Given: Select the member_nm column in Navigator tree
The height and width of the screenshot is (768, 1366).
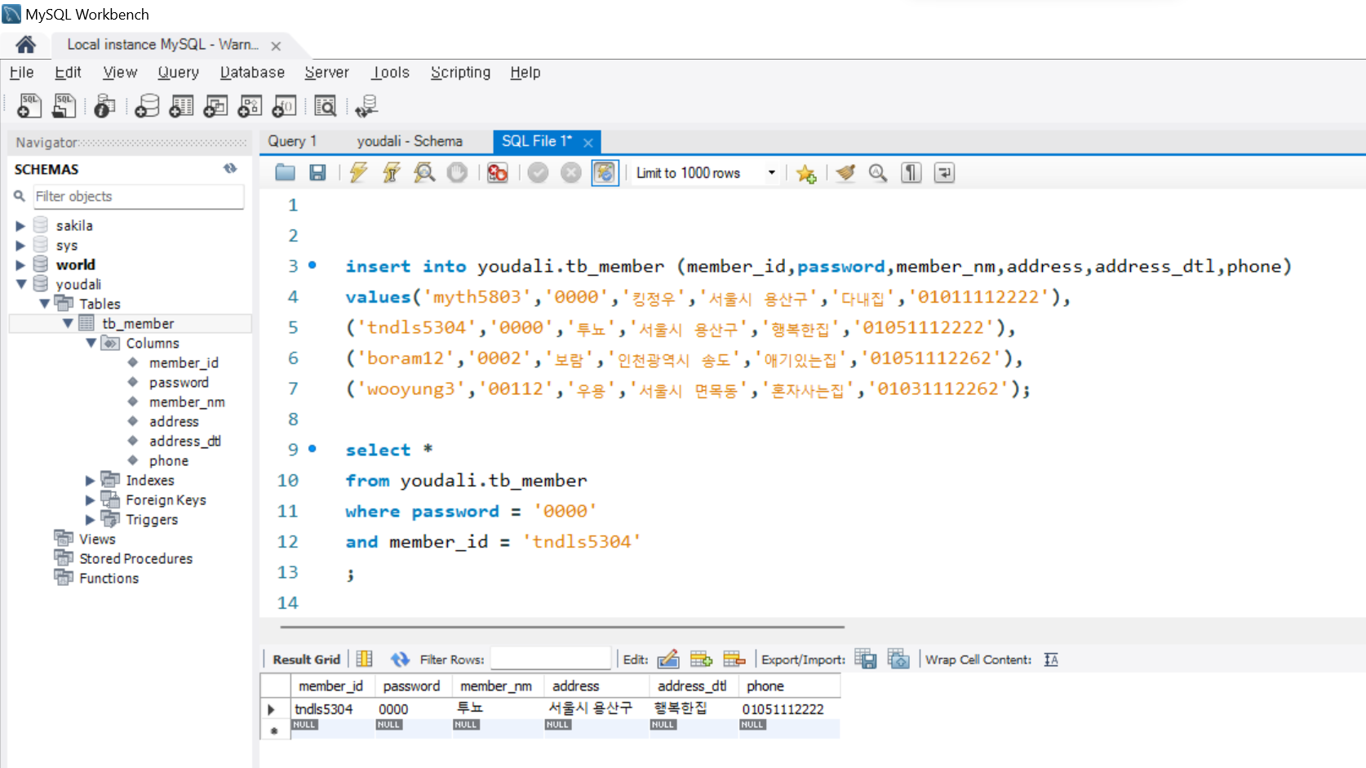Looking at the screenshot, I should coord(187,402).
